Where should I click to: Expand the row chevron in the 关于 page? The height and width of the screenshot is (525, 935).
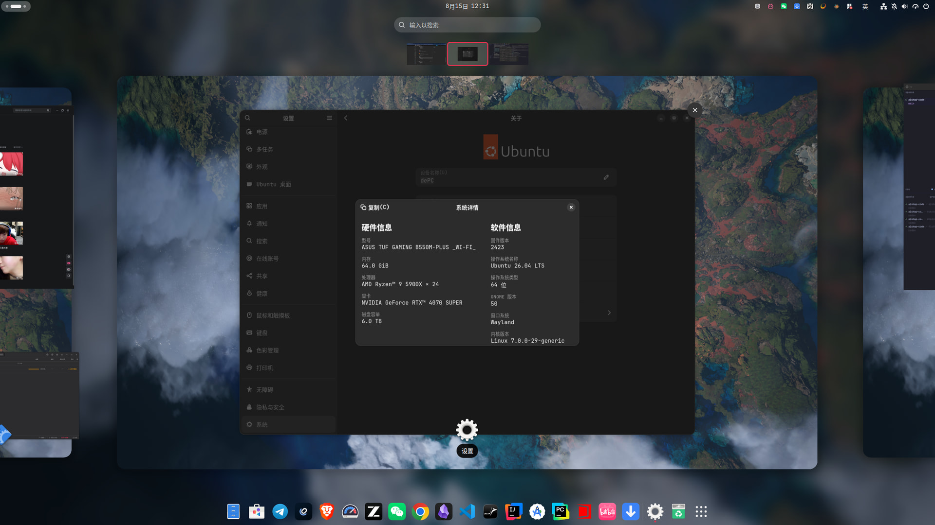pos(609,313)
